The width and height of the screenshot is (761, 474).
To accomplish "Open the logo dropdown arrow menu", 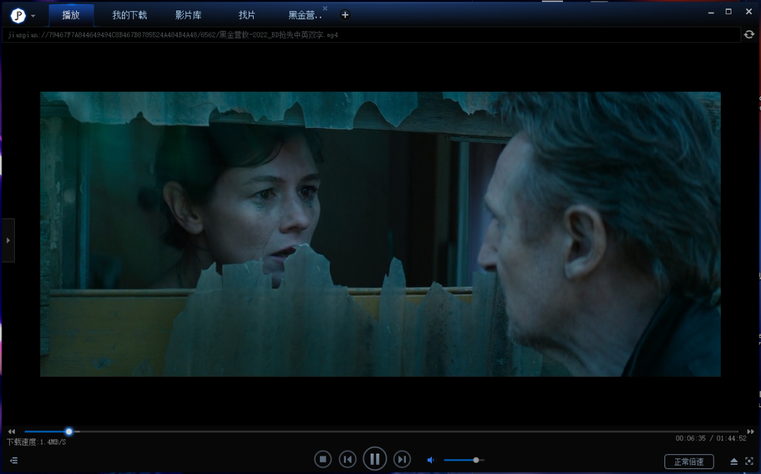I will coord(33,16).
